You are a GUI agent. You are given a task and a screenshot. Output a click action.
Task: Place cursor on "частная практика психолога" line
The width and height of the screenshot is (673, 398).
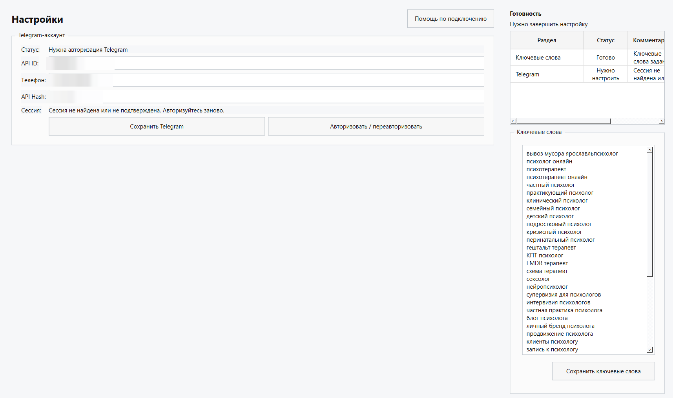tap(564, 310)
